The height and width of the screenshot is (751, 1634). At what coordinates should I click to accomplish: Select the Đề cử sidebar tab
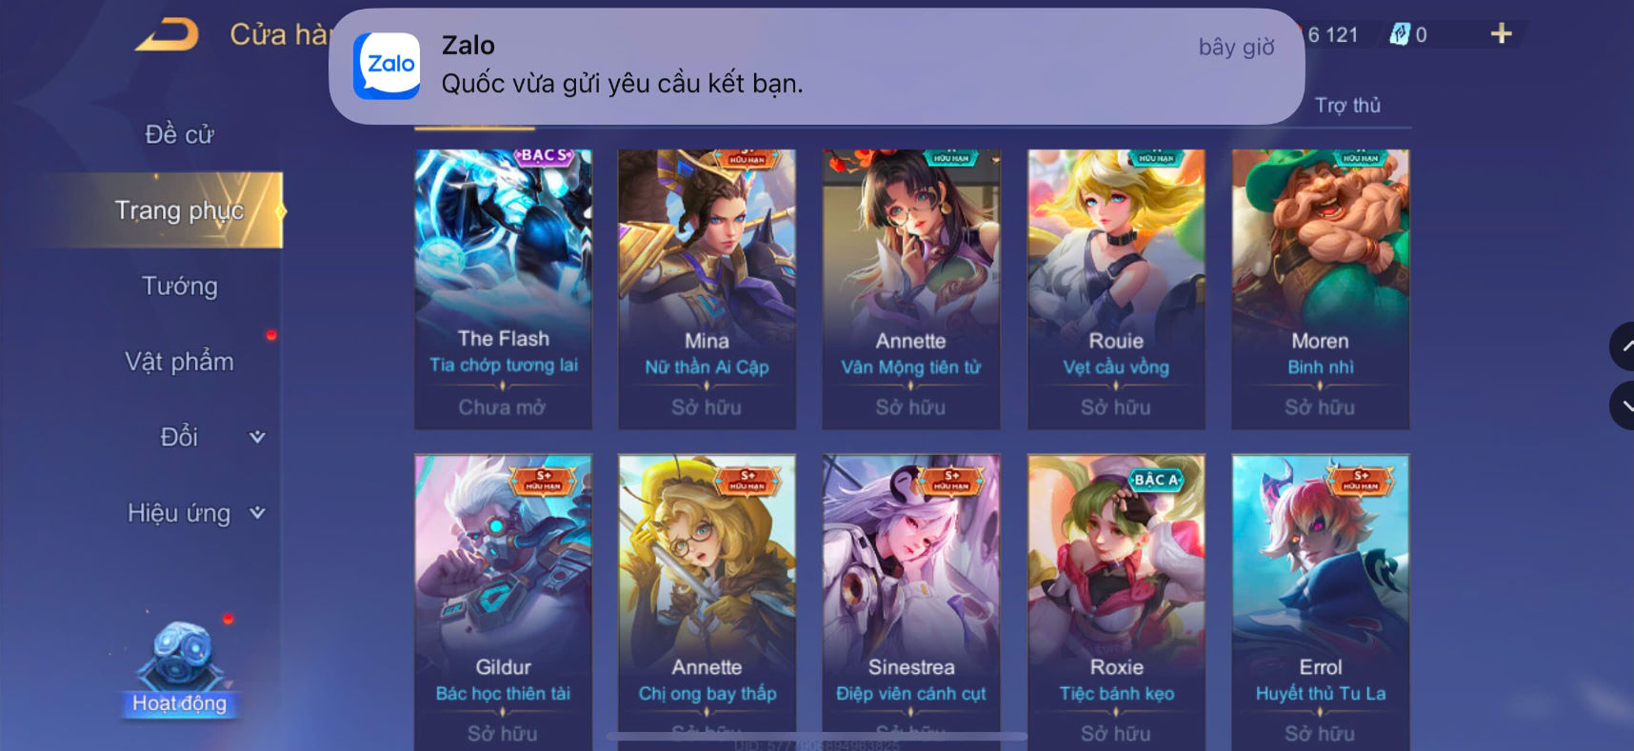(x=179, y=134)
